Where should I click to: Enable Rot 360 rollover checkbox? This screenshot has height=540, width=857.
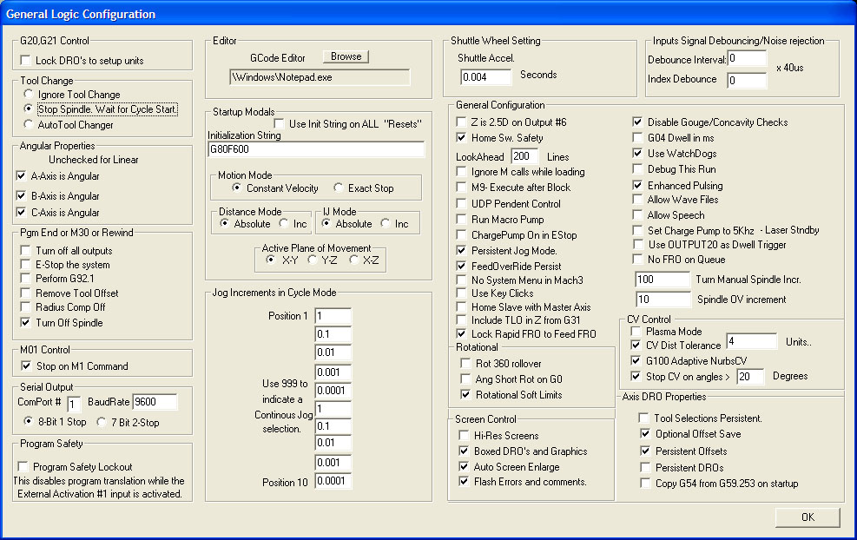coord(465,364)
